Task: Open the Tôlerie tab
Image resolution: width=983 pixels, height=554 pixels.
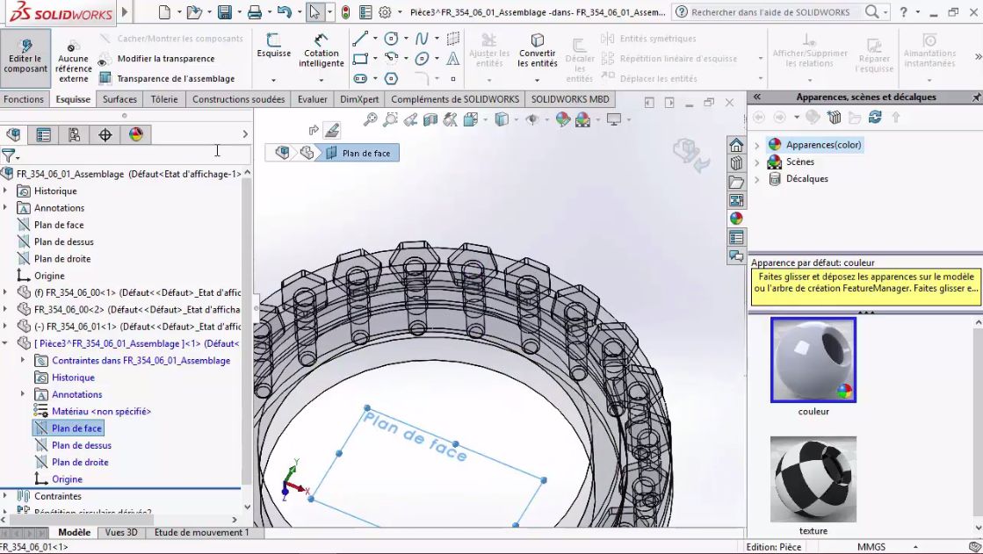Action: click(164, 99)
